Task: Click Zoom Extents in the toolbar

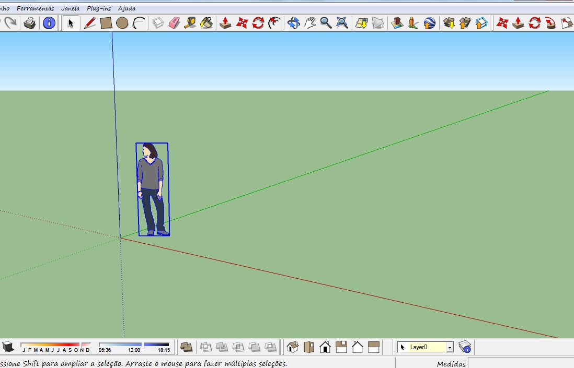Action: tap(342, 23)
